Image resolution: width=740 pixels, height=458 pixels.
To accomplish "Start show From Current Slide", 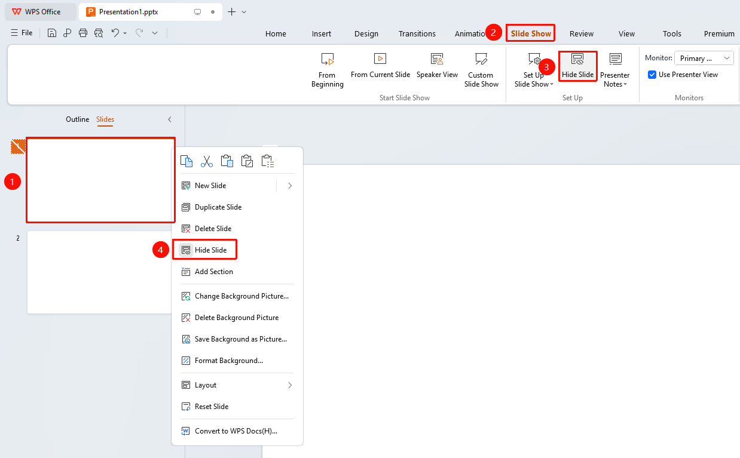I will click(x=380, y=66).
